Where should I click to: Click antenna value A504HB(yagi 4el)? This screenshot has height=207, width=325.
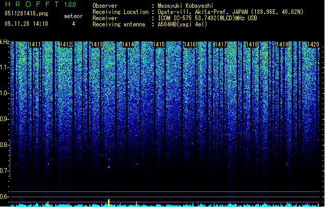182,24
